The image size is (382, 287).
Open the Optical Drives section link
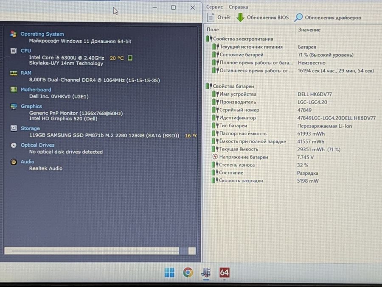coord(37,145)
